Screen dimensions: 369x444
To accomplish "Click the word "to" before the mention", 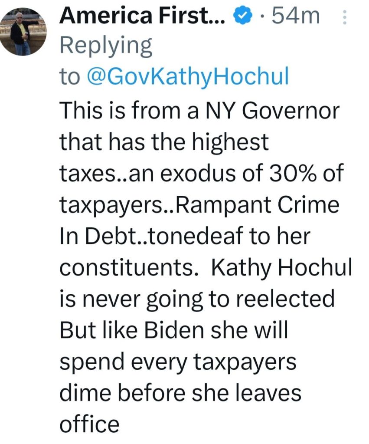I will [x=69, y=78].
